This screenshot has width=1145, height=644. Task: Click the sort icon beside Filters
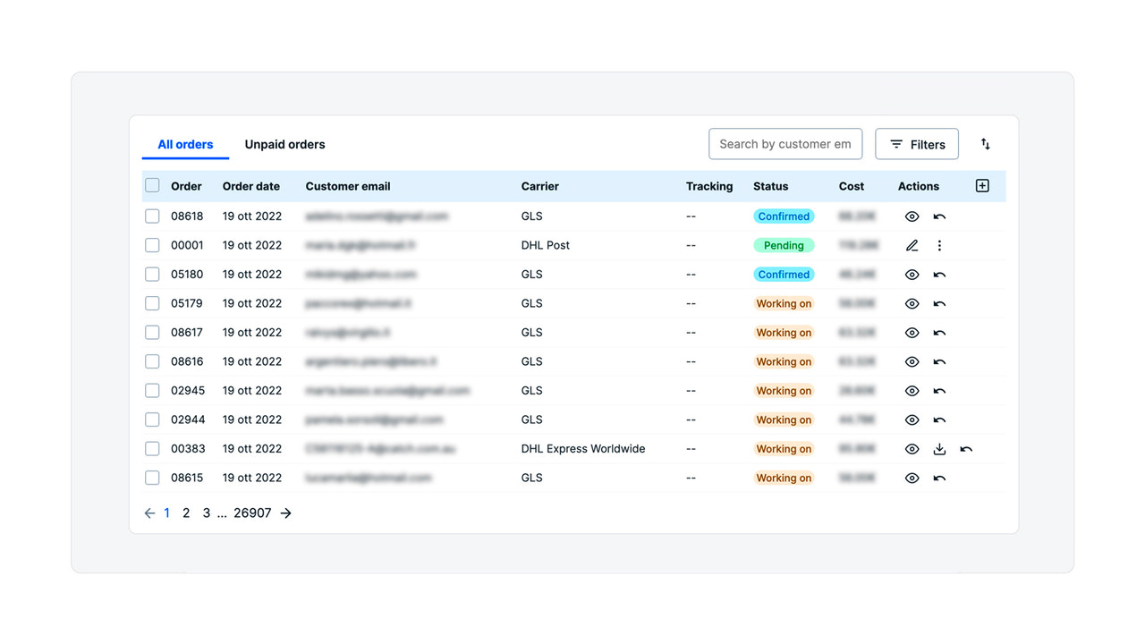(985, 144)
